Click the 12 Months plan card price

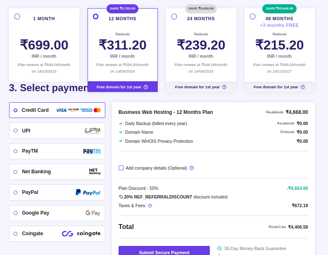122,45
